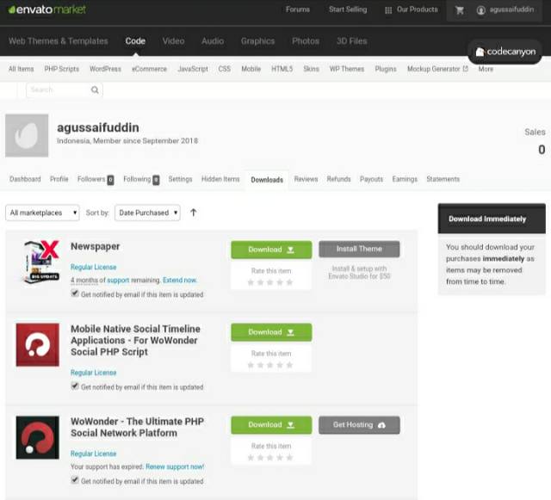Screen dimensions: 551x500
Task: Open the Payouts tab
Action: (371, 179)
